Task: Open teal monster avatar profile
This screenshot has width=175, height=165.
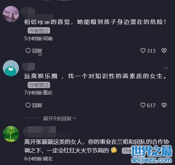Action: pos(11,68)
